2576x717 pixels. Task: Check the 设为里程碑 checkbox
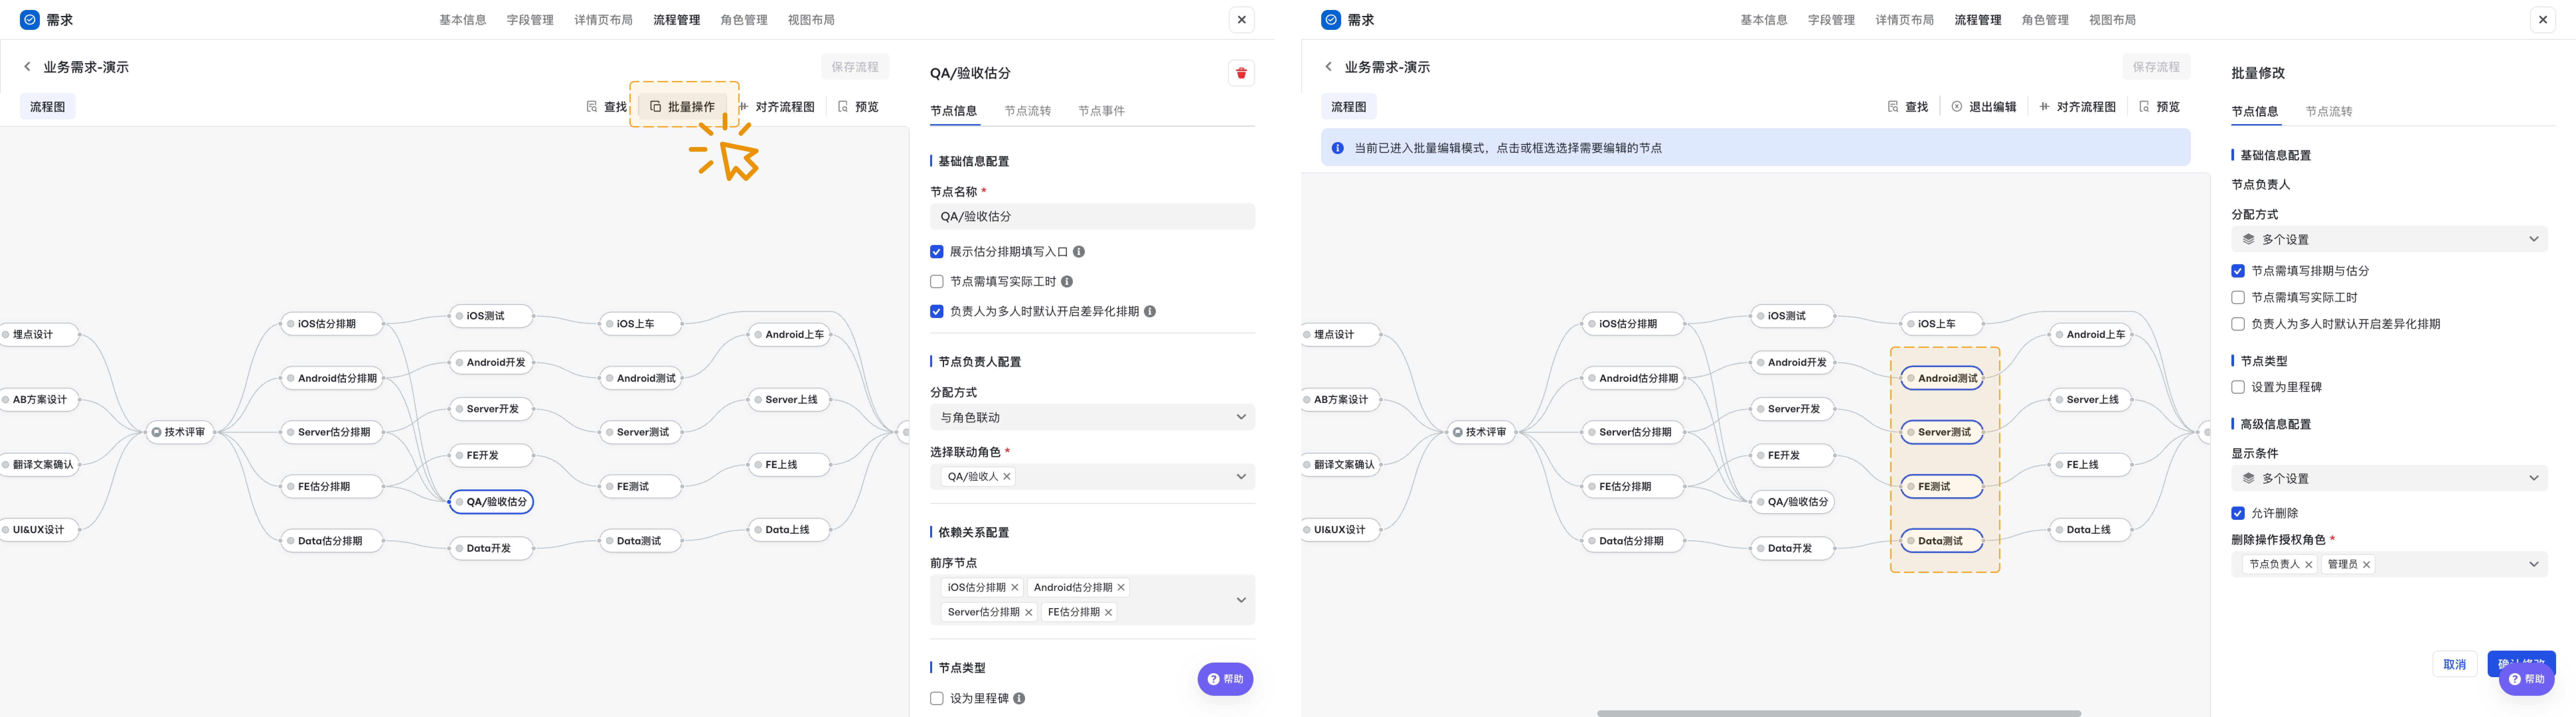click(x=937, y=699)
